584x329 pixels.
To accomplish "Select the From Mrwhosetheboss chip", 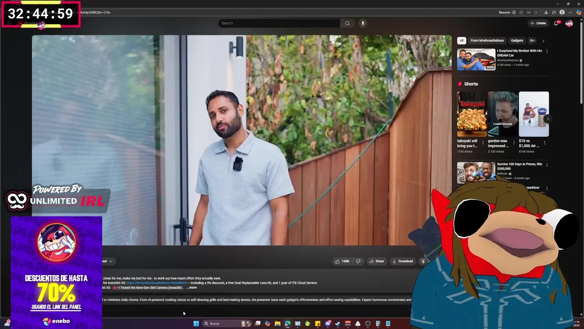I will [487, 41].
